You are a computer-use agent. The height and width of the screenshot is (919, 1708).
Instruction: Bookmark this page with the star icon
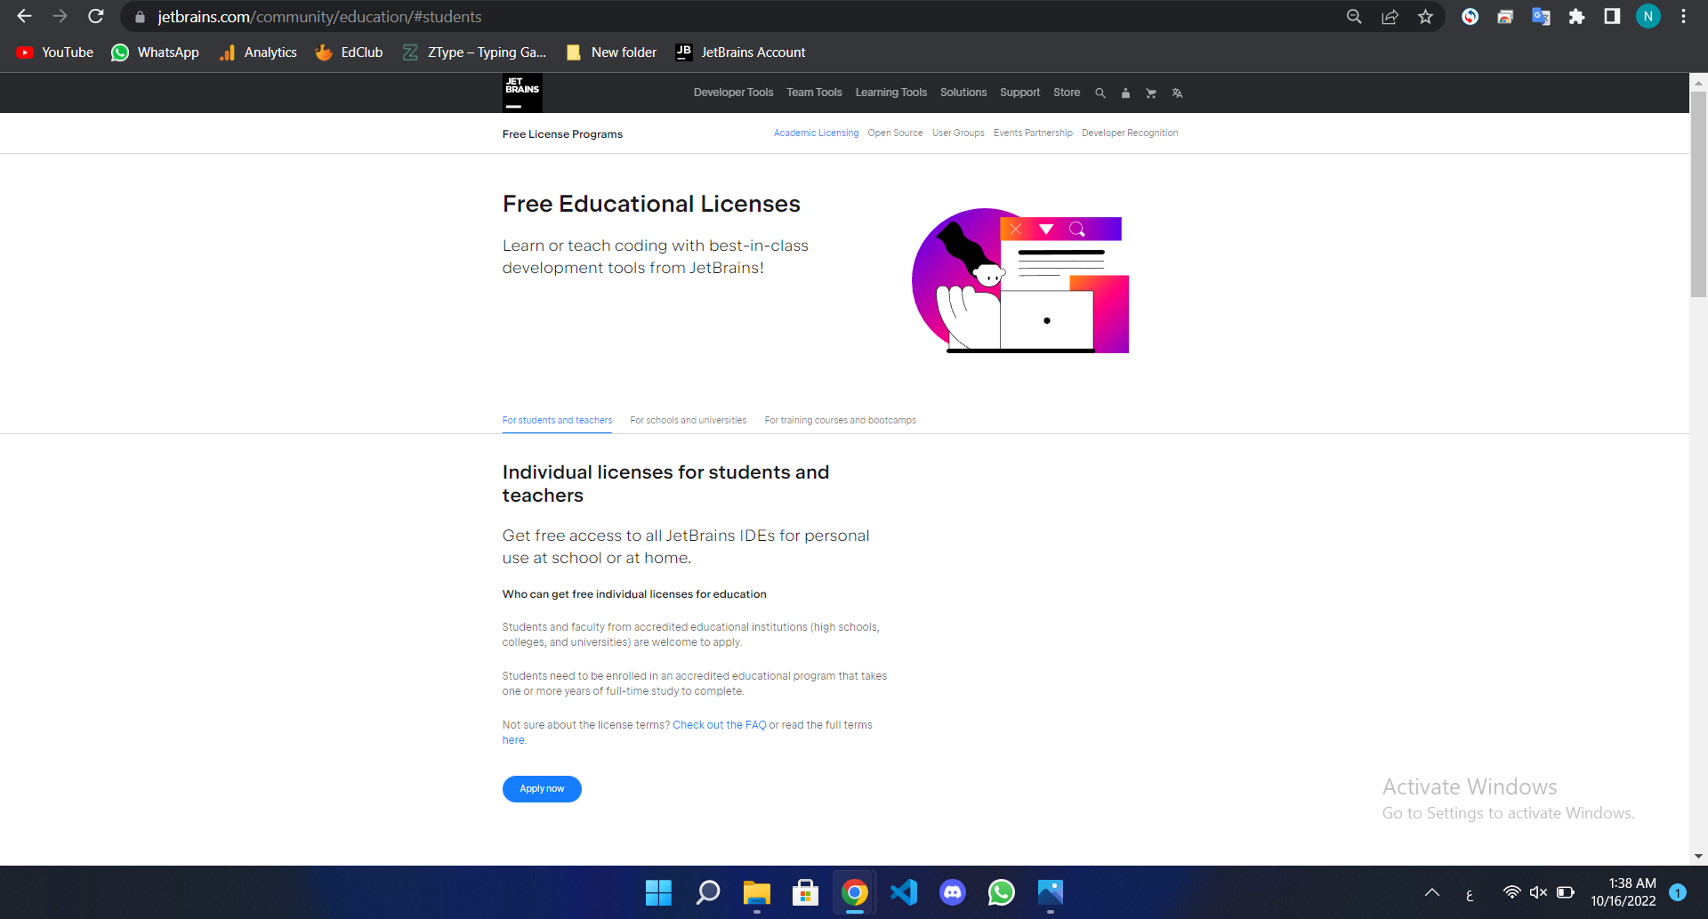pos(1425,17)
